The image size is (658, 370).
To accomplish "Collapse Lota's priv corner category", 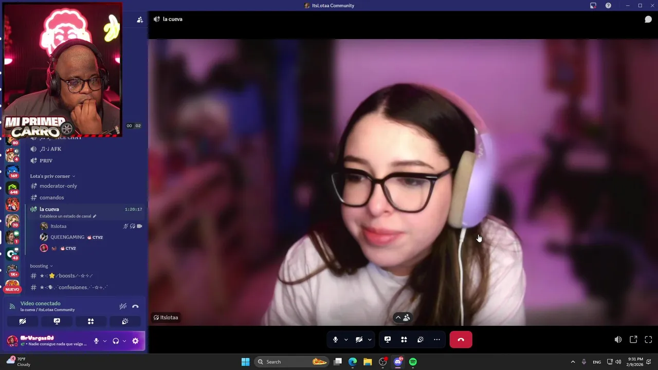I will pos(52,176).
